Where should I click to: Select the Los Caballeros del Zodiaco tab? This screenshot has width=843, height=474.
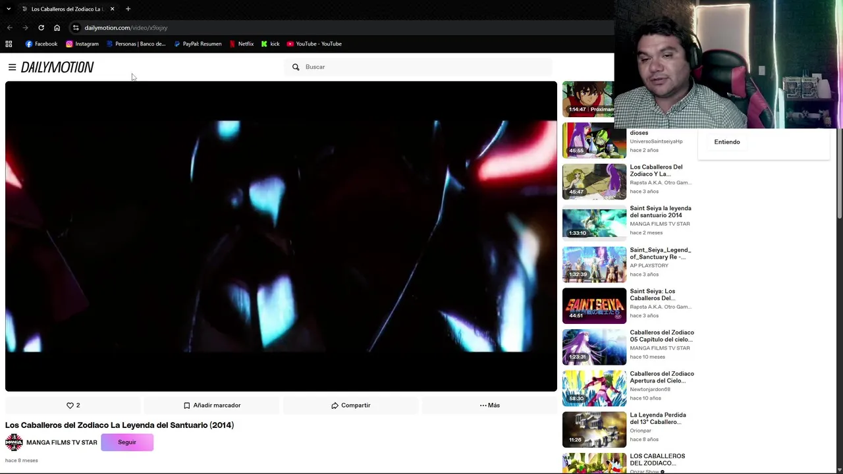pyautogui.click(x=67, y=9)
